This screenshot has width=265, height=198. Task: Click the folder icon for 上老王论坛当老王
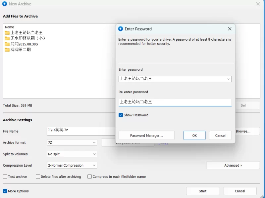7,33
